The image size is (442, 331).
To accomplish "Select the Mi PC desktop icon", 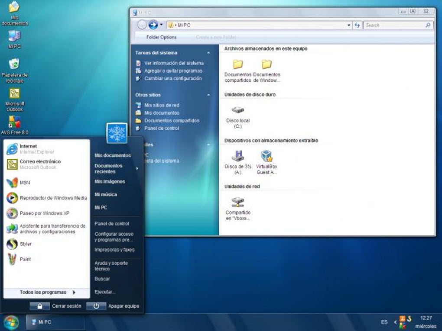I will pos(14,39).
